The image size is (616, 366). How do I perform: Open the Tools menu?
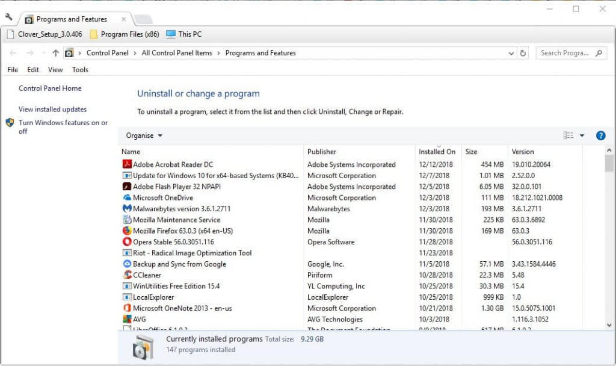point(80,70)
